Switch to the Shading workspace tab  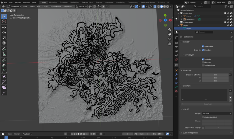point(99,2)
